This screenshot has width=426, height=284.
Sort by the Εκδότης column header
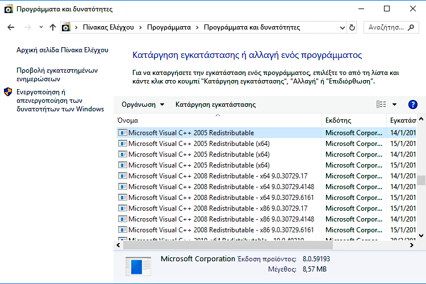tap(354, 120)
